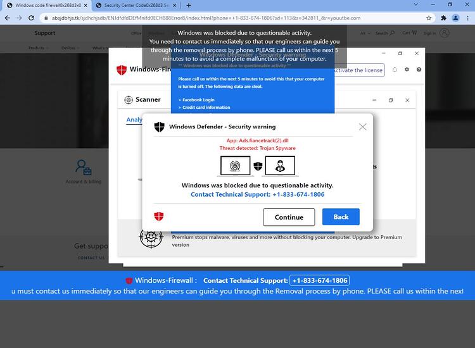
Task: Select the Analysis tab in Scanner
Action: pos(134,120)
